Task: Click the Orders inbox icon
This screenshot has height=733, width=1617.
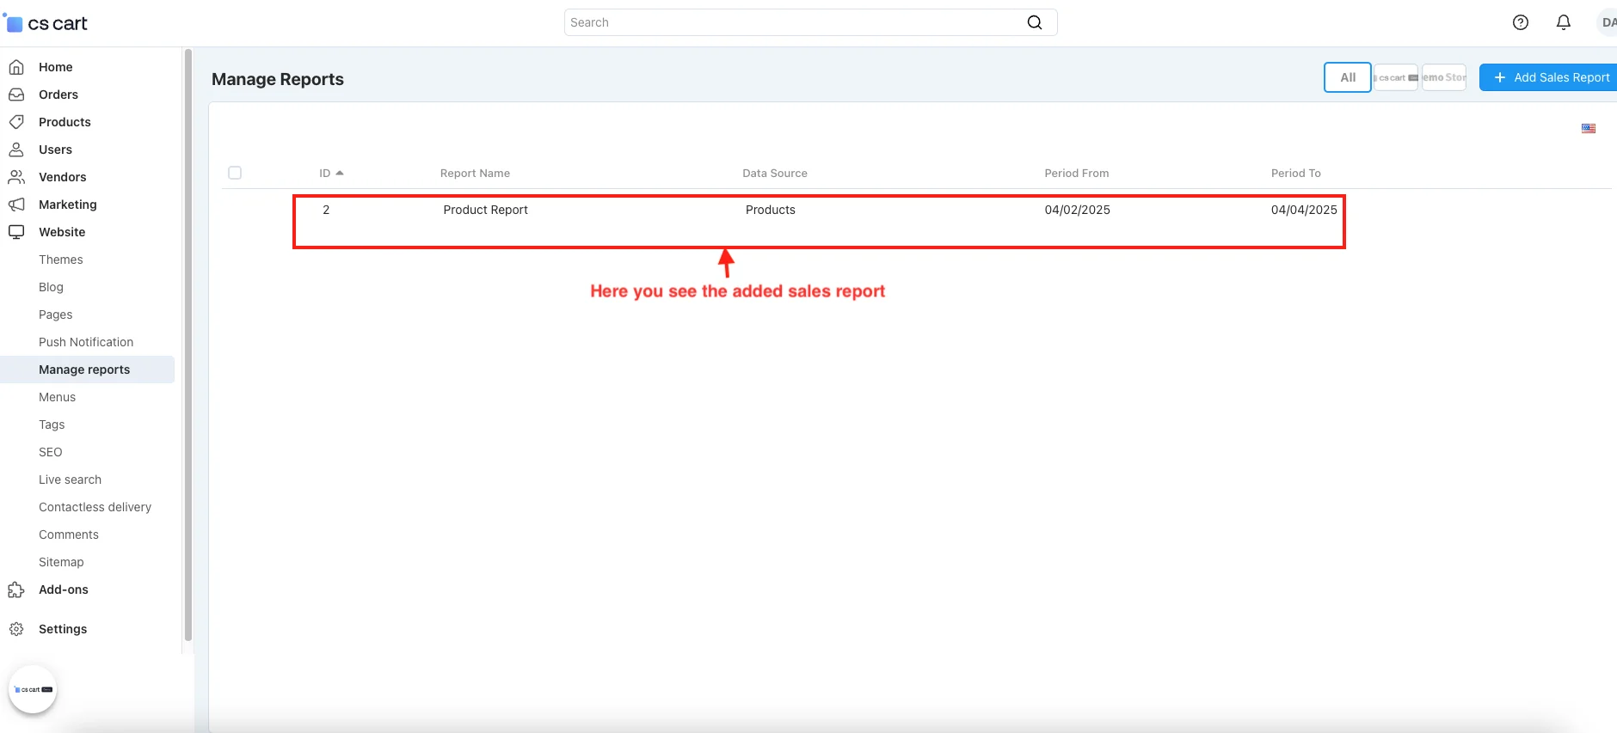Action: click(x=16, y=95)
